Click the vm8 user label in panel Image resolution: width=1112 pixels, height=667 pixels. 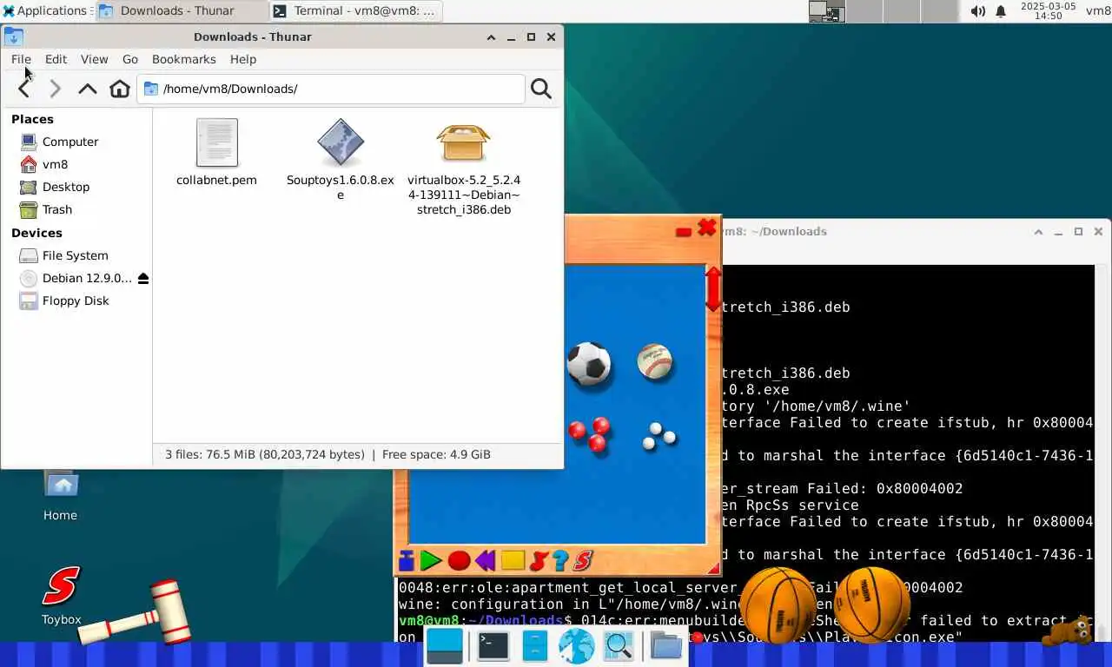[x=1098, y=10]
